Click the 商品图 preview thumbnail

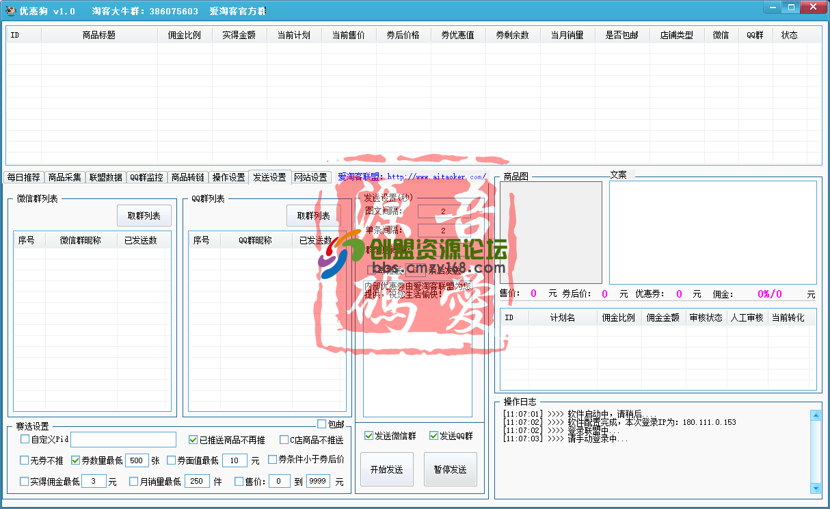tap(551, 233)
